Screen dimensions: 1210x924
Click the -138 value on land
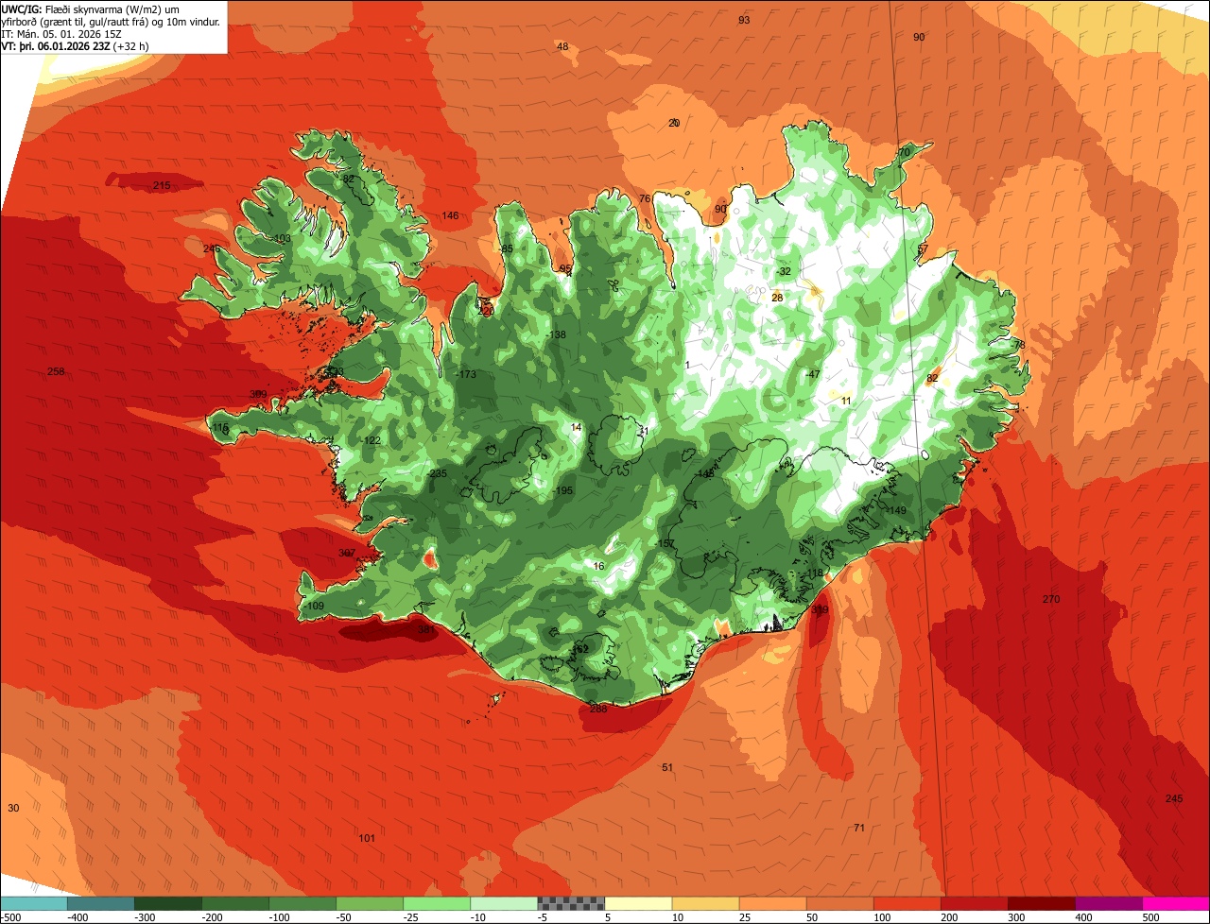coord(556,334)
